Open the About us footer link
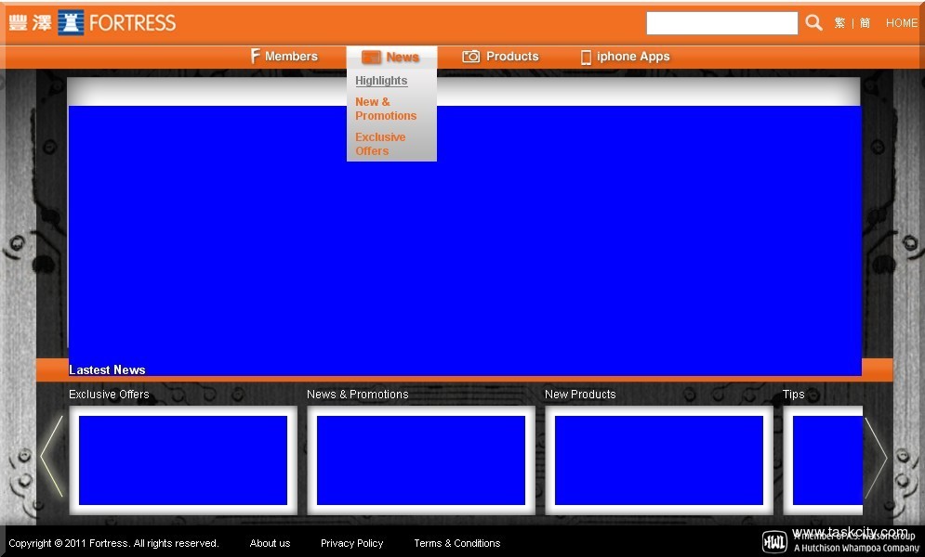 [x=270, y=543]
